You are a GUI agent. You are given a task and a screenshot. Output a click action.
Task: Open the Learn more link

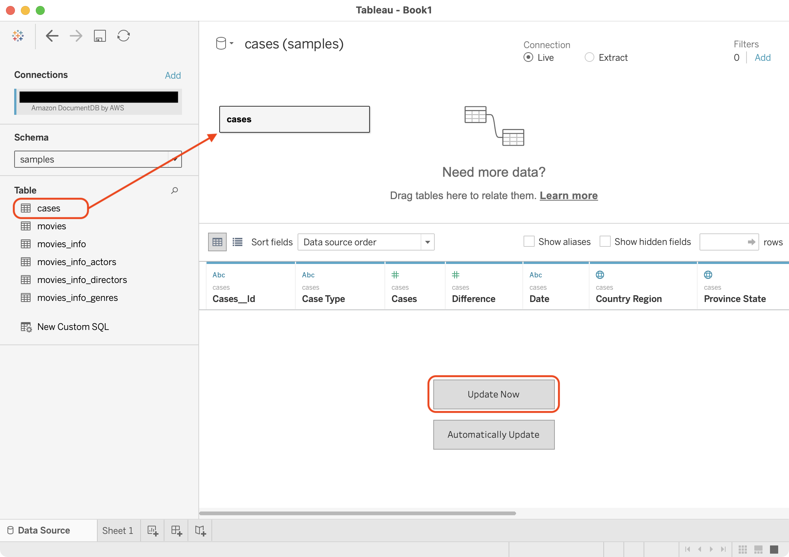click(568, 195)
